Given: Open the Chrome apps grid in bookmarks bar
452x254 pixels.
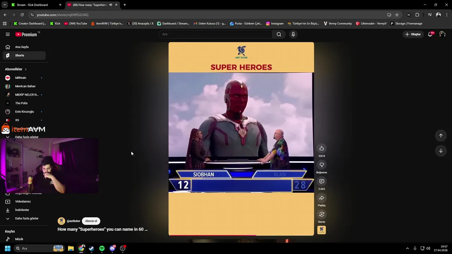Looking at the screenshot, I should [x=5, y=24].
